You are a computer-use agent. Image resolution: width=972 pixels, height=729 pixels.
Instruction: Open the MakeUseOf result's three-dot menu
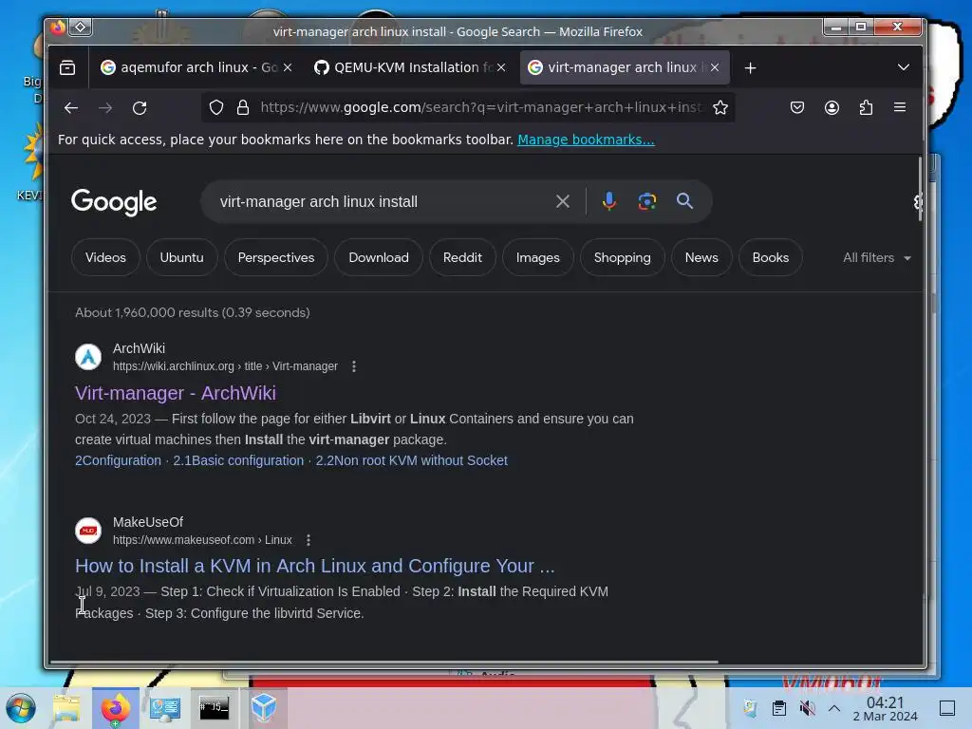point(308,540)
